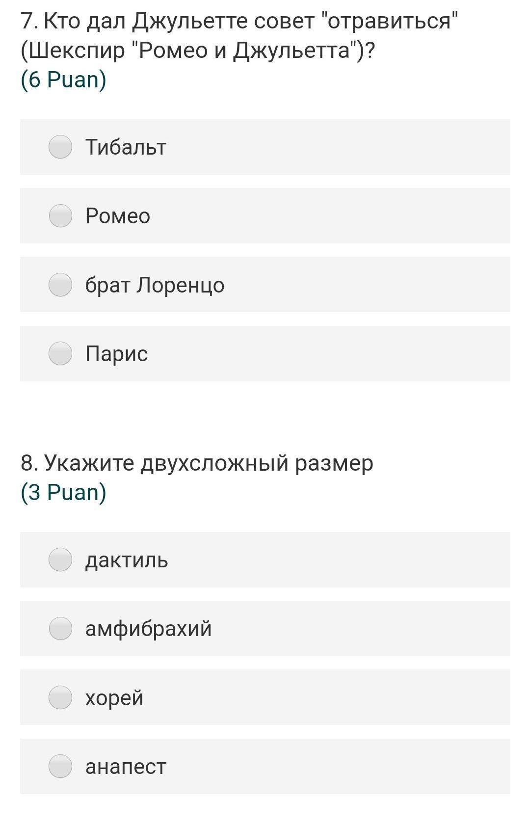Choose the амфибрахий radio button

tap(60, 629)
